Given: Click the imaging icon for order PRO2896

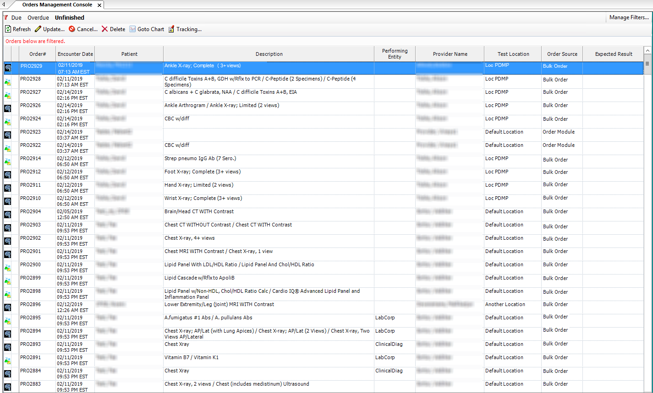Looking at the screenshot, I should click(8, 307).
